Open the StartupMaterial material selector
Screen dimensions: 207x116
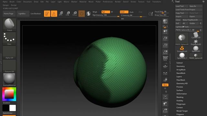pos(9,80)
